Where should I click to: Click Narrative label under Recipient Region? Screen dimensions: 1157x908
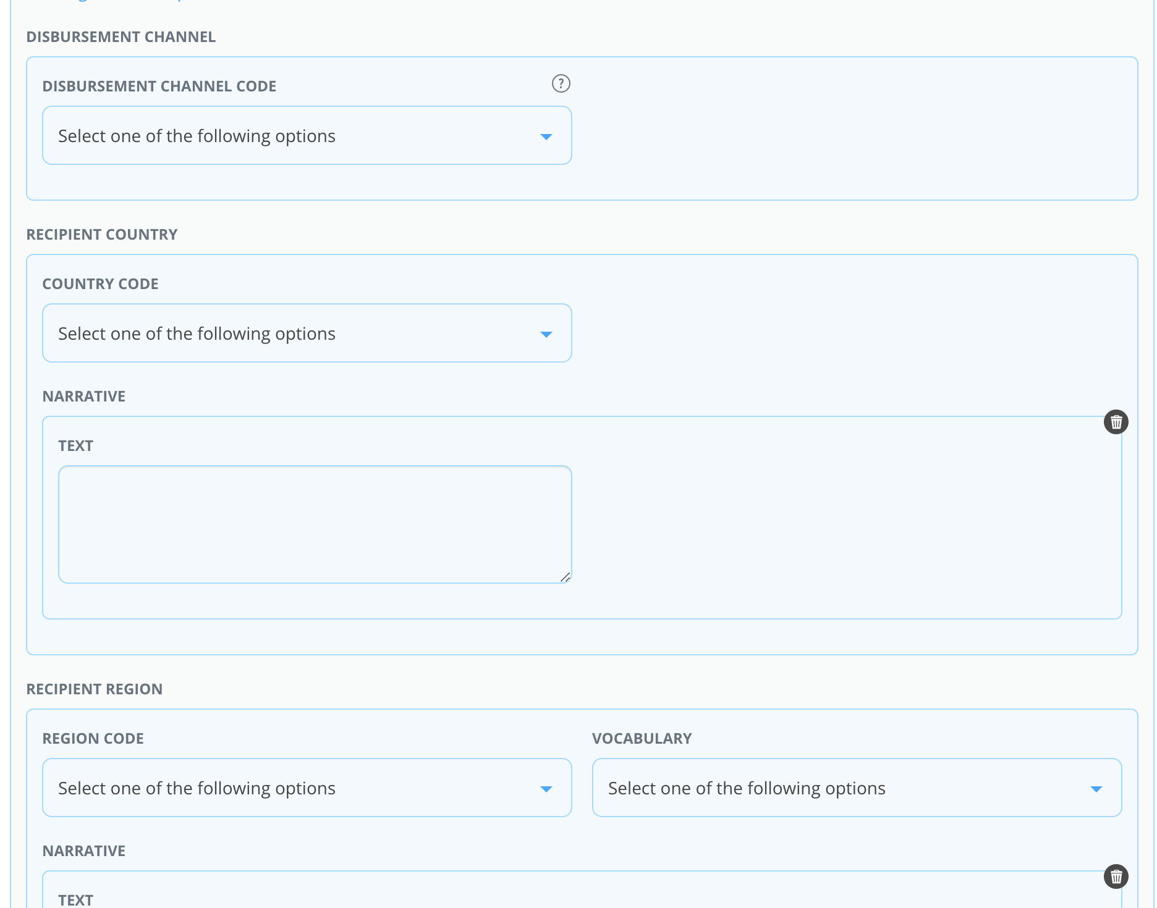84,851
